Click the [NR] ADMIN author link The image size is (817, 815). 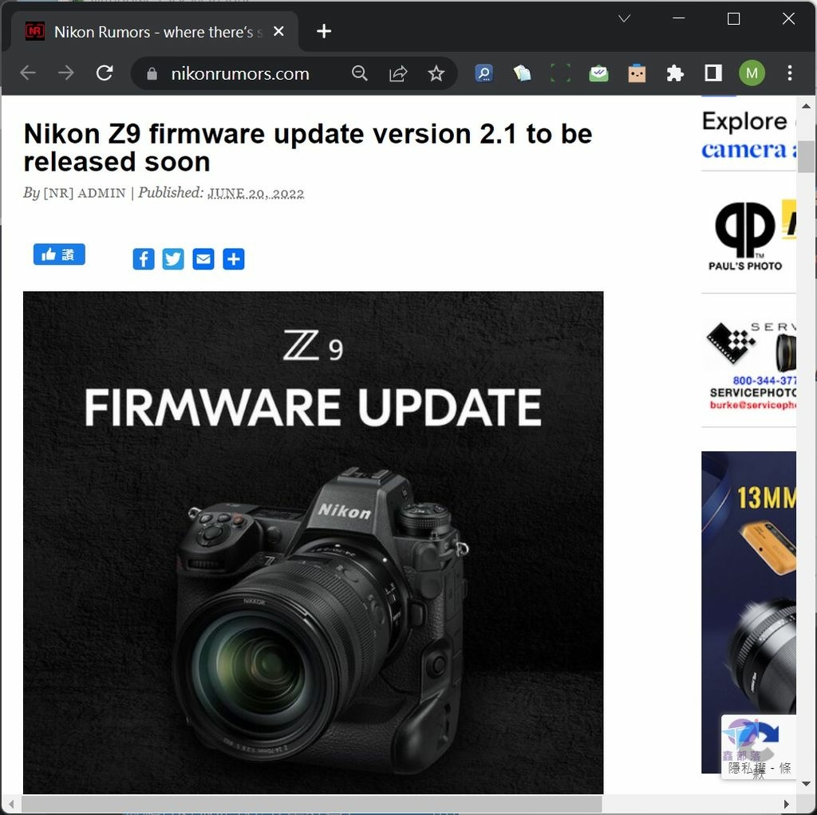pyautogui.click(x=85, y=193)
